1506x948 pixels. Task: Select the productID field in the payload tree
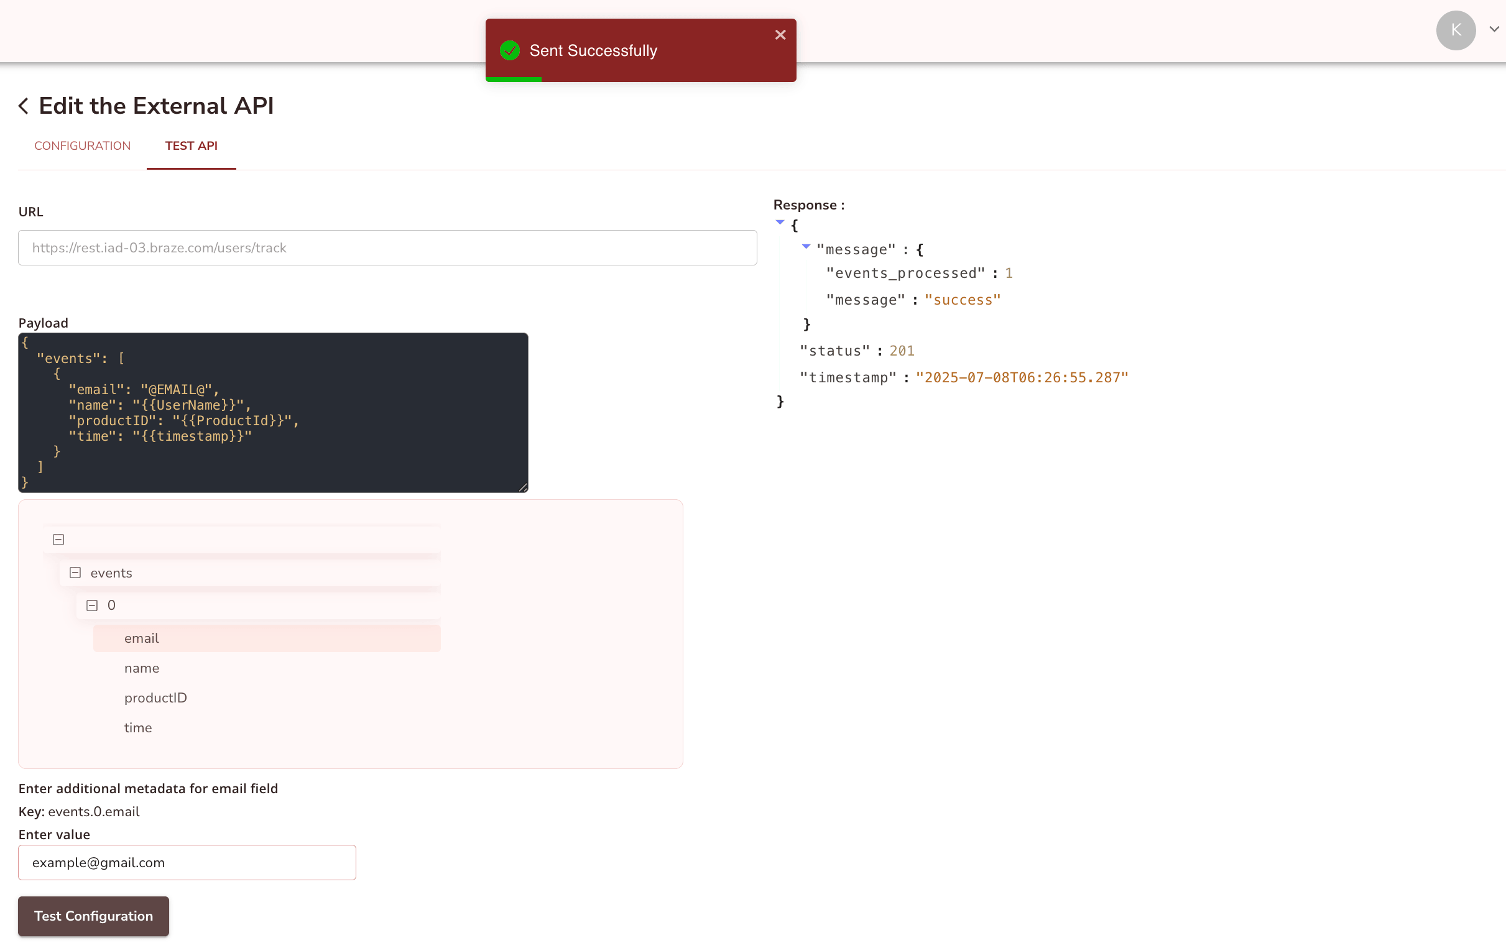click(x=155, y=698)
